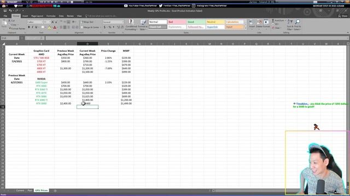Toggle Italic formatting
Viewport: 350px width, 196px height.
click(32, 27)
